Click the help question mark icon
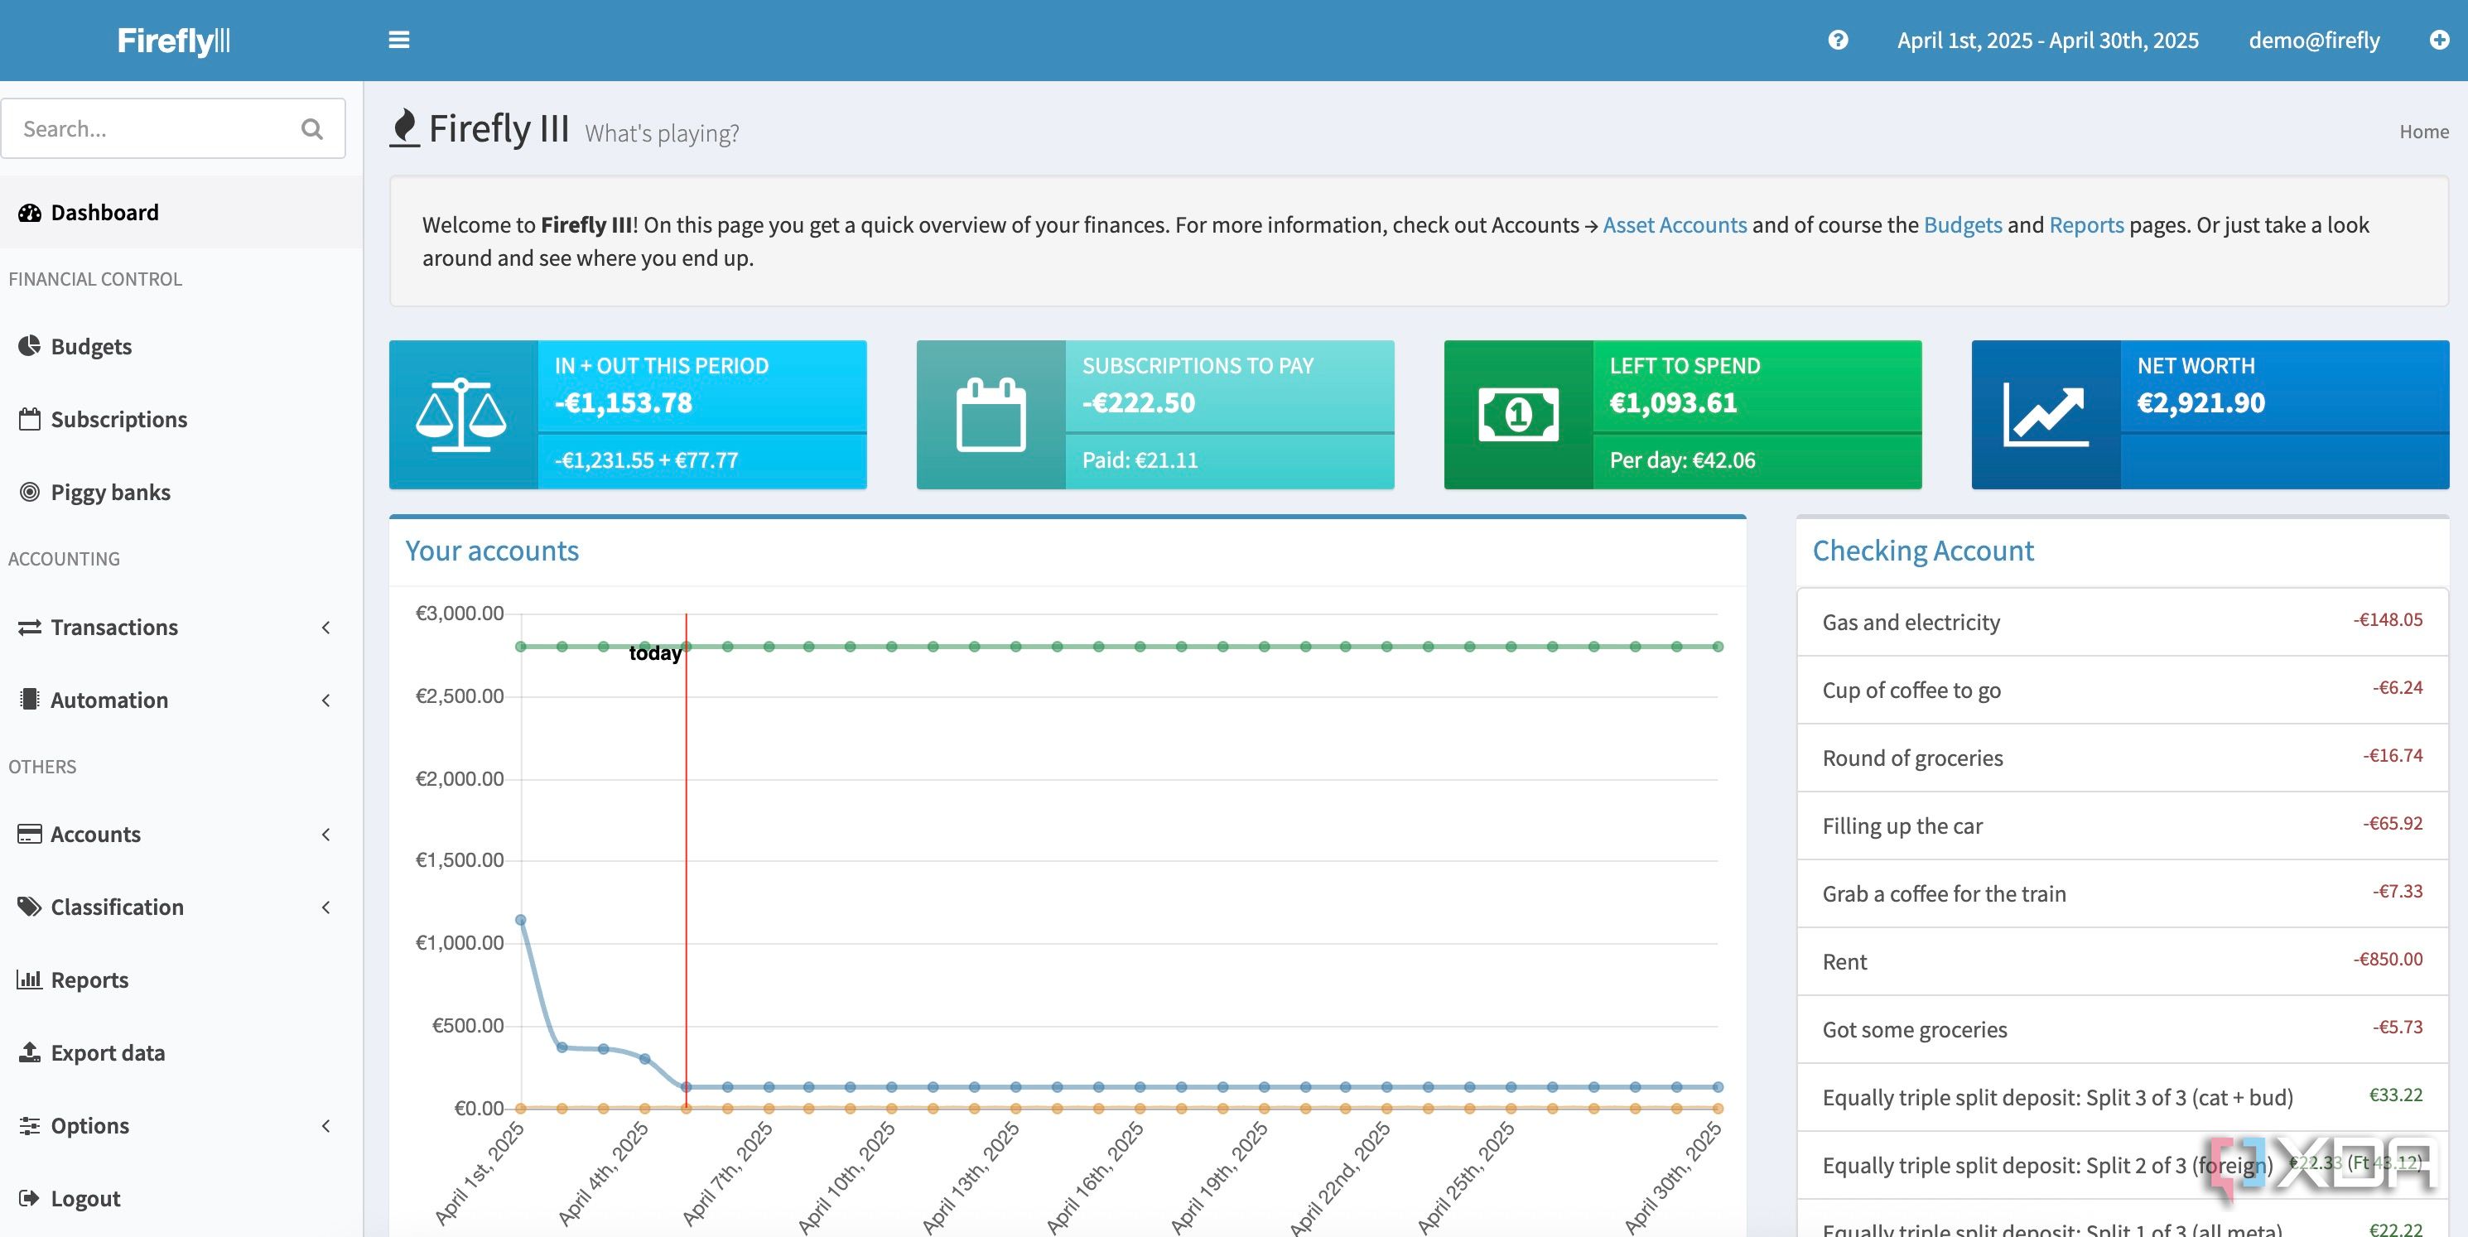2468x1237 pixels. click(x=1838, y=41)
